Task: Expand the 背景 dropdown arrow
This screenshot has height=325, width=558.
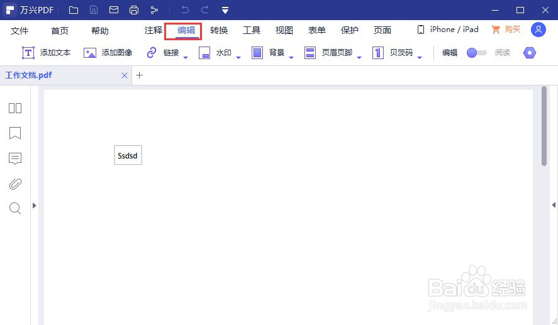Action: point(291,58)
